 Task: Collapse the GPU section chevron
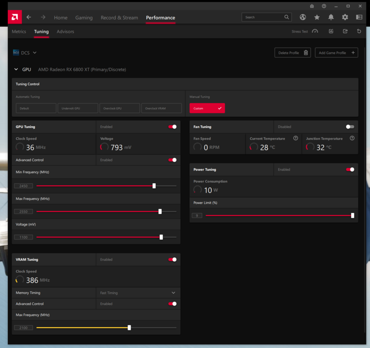click(x=16, y=70)
